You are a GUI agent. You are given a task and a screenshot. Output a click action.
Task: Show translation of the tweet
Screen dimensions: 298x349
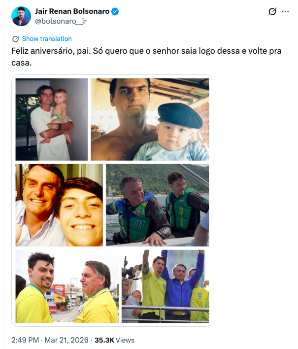click(47, 39)
